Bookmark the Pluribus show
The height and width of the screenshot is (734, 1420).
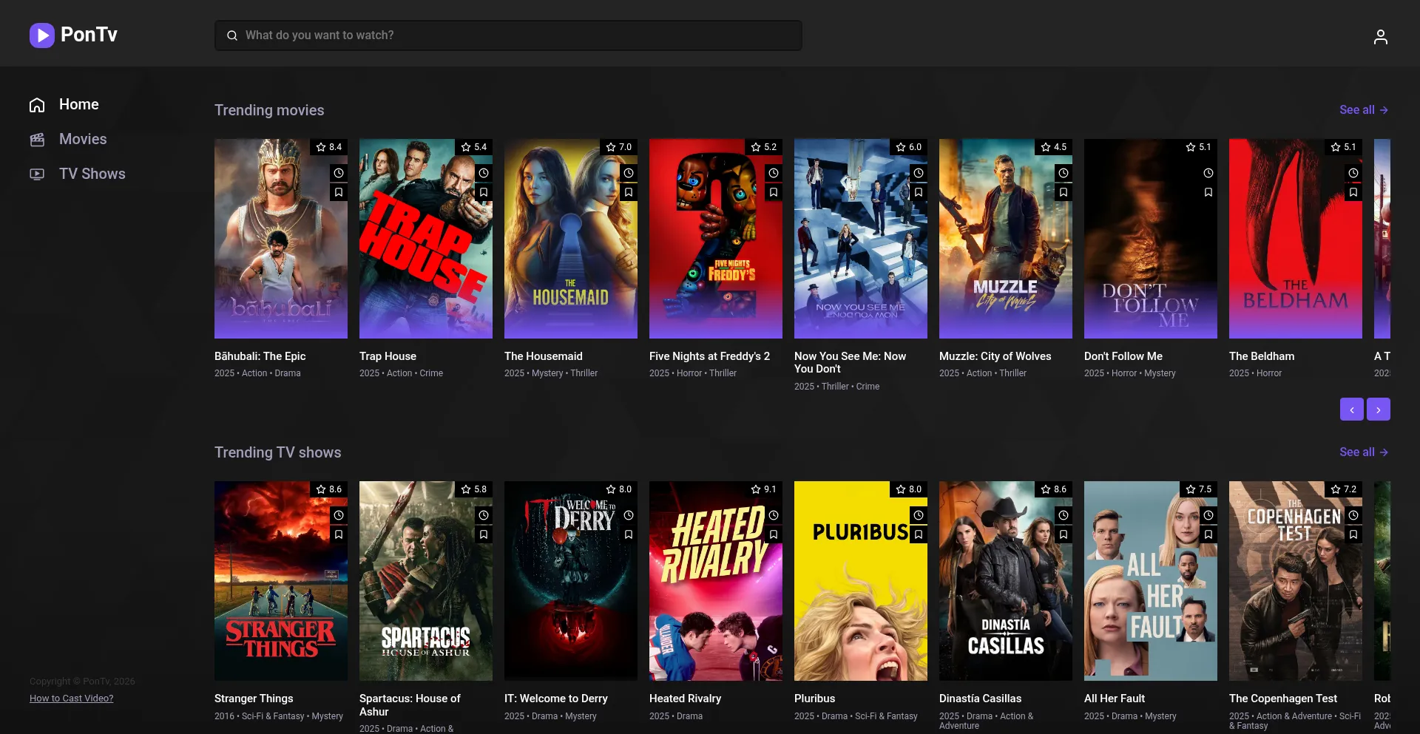(x=919, y=534)
